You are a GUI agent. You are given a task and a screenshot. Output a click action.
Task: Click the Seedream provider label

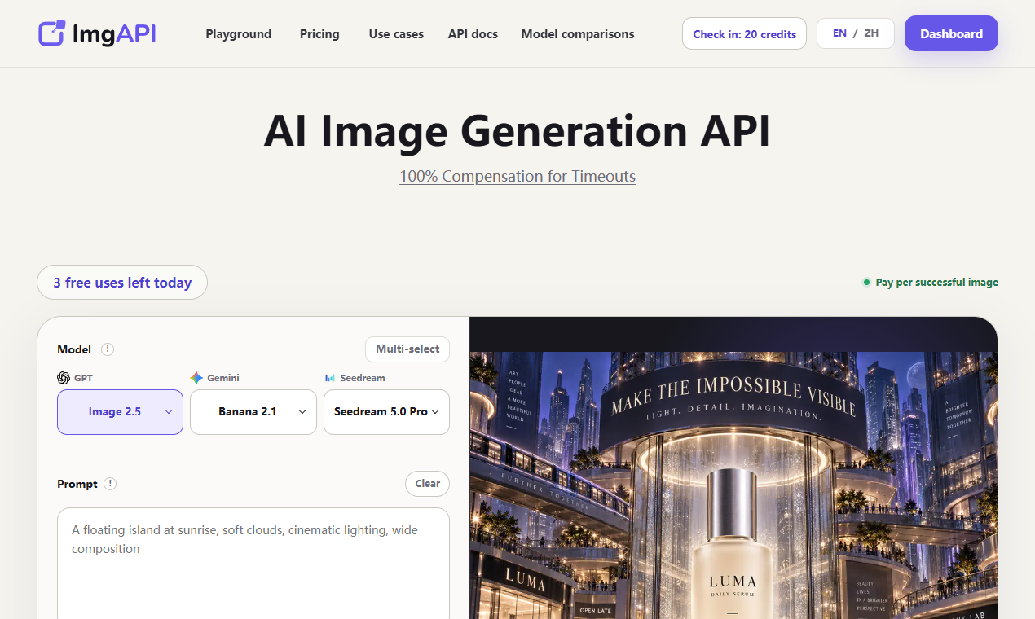coord(363,378)
